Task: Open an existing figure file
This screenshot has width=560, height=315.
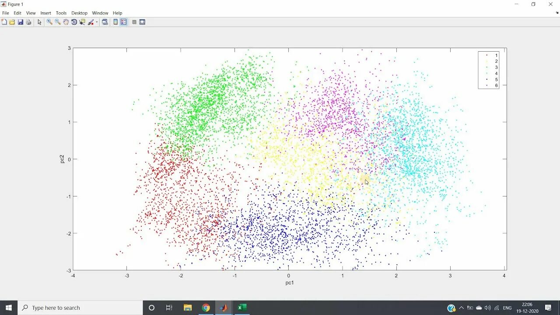Action: (x=12, y=22)
